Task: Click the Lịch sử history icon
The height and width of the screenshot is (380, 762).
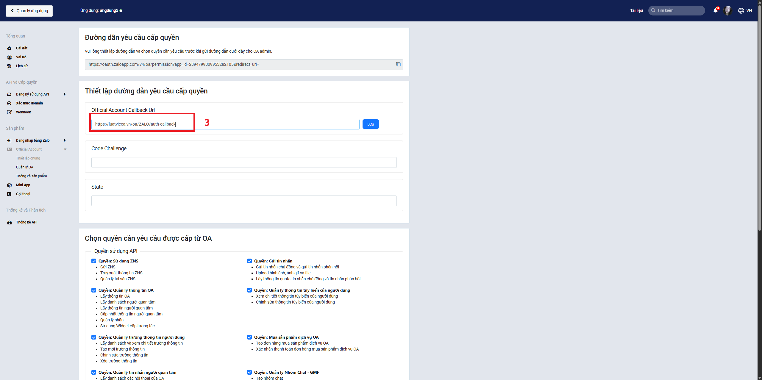Action: (9, 66)
